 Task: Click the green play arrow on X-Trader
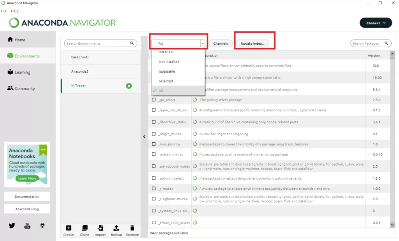coord(129,86)
